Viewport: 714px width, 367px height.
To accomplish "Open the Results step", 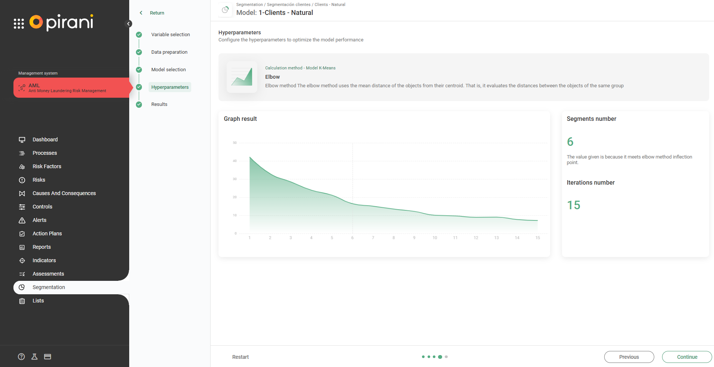I will tap(159, 104).
